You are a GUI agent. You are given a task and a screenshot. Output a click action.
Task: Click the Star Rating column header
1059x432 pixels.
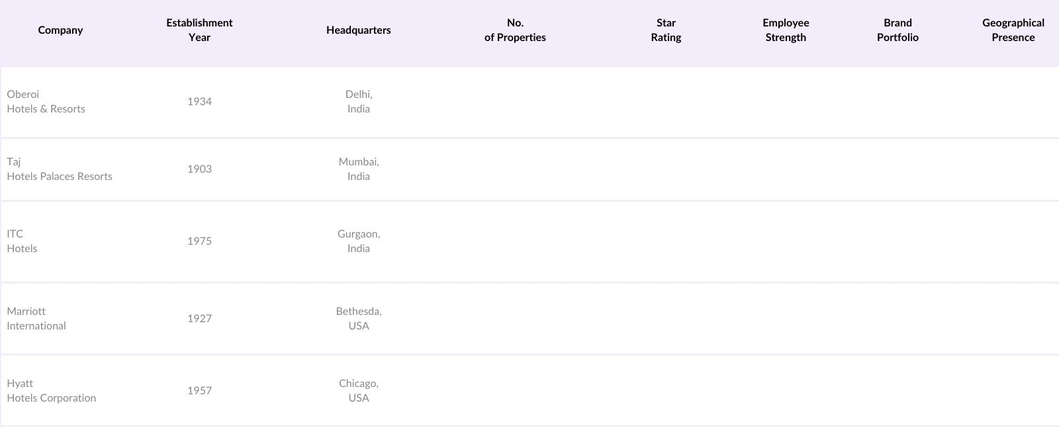(666, 30)
